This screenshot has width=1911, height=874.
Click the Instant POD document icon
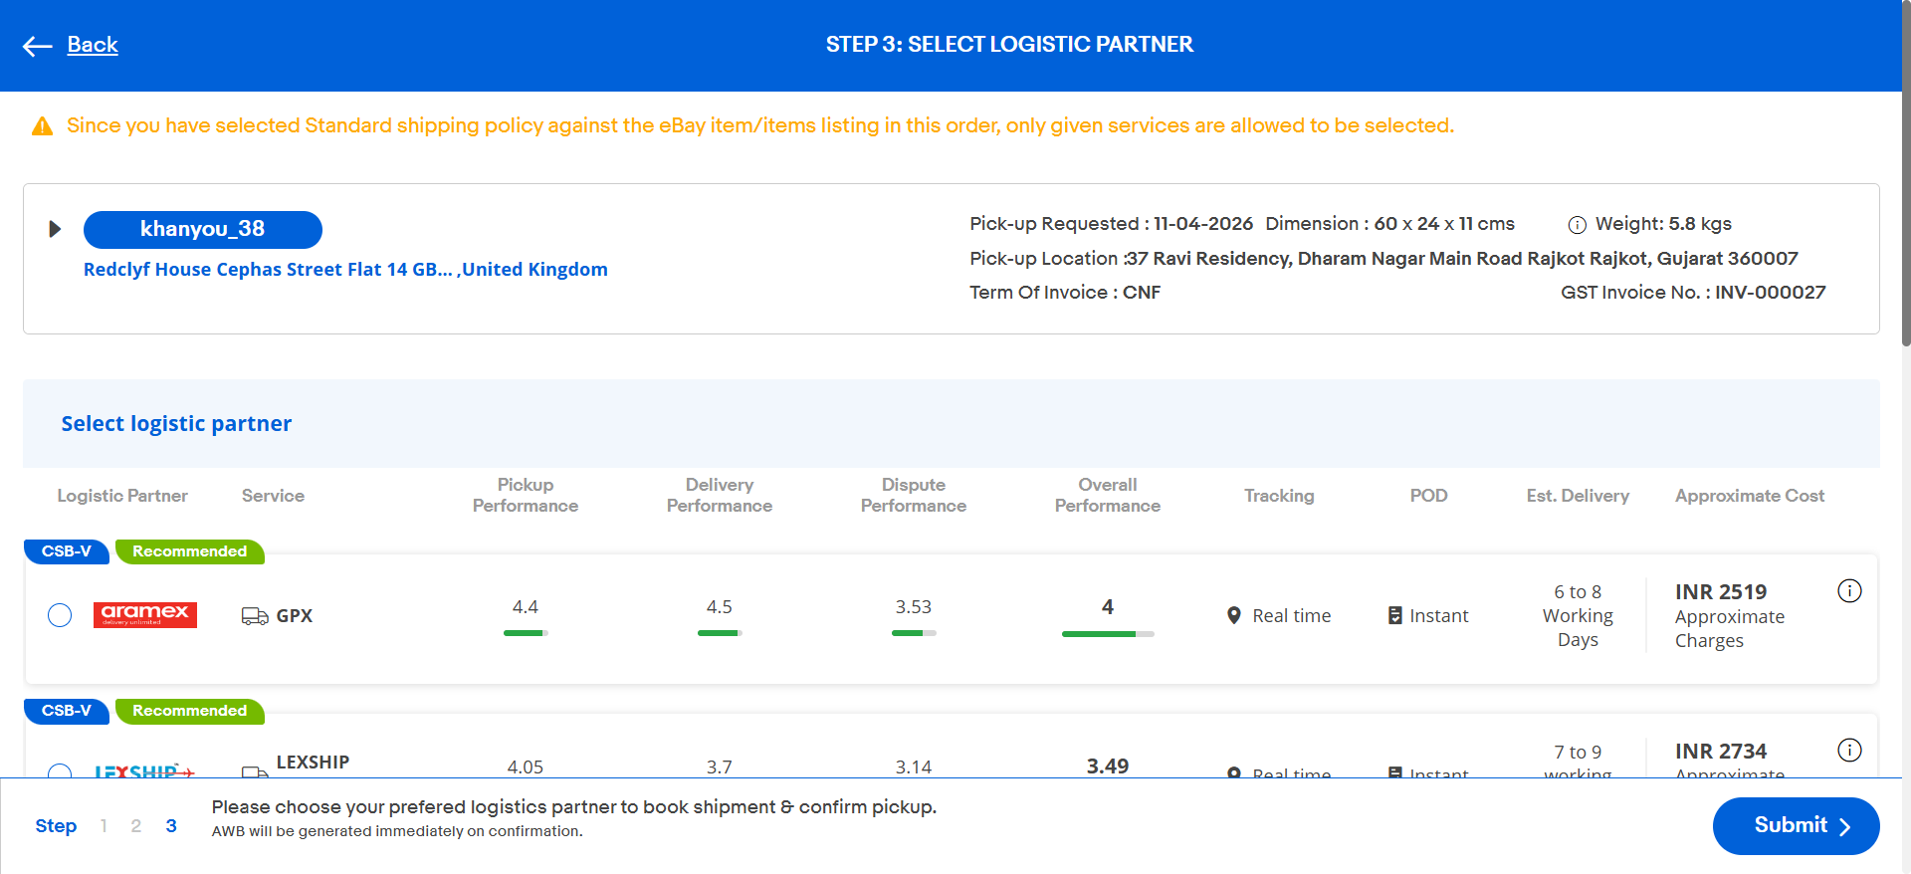click(x=1395, y=616)
